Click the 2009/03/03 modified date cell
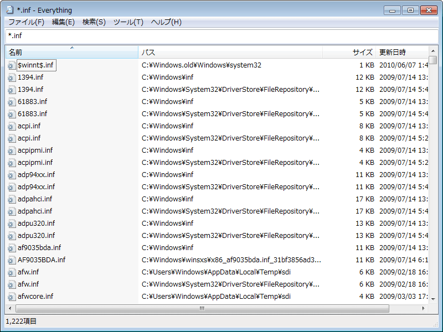 [404, 296]
